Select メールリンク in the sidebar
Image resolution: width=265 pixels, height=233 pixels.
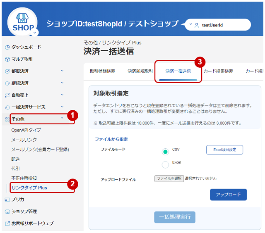coord(24,140)
